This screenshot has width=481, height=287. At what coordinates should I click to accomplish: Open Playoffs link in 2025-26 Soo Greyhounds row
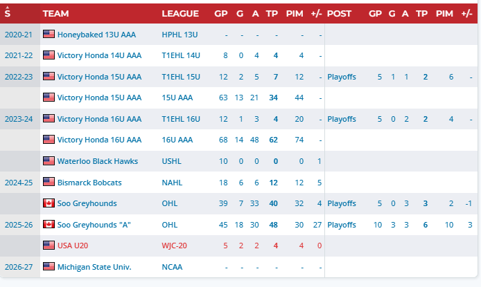pyautogui.click(x=342, y=225)
